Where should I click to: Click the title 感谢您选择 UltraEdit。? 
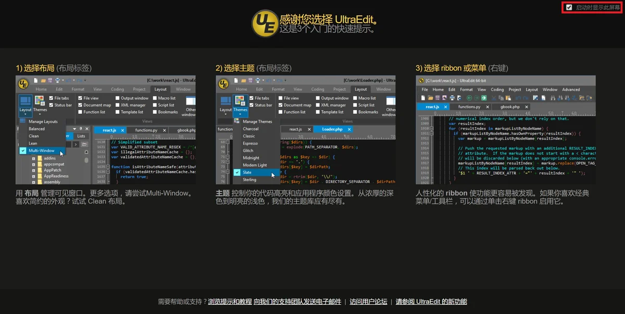click(329, 20)
